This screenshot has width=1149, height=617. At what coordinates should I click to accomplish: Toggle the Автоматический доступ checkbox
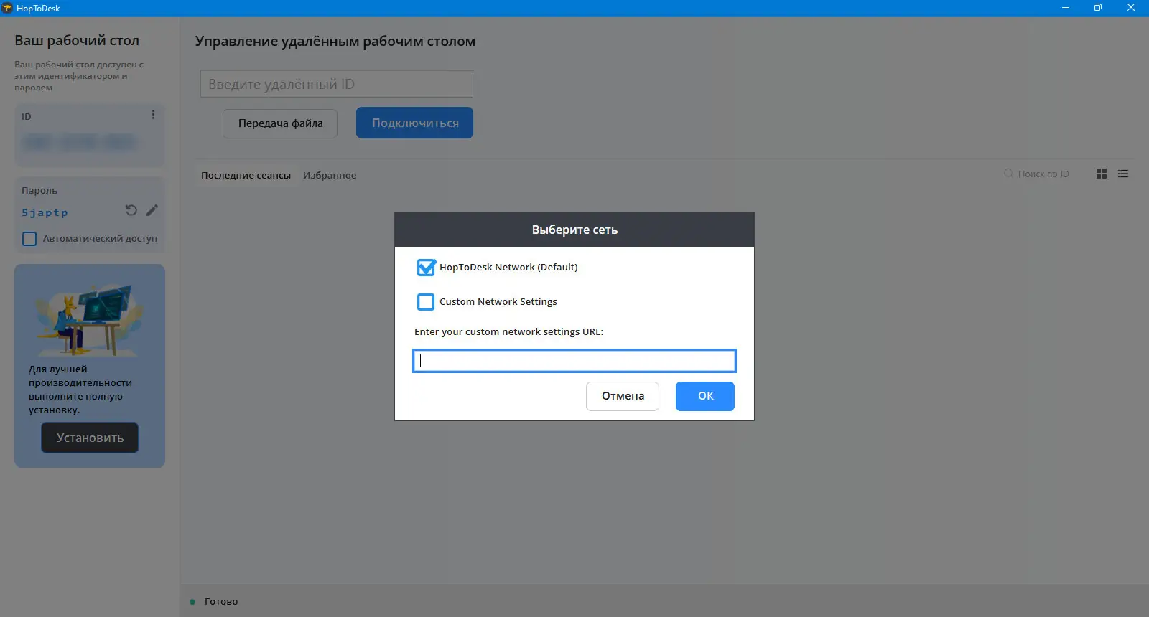tap(29, 239)
